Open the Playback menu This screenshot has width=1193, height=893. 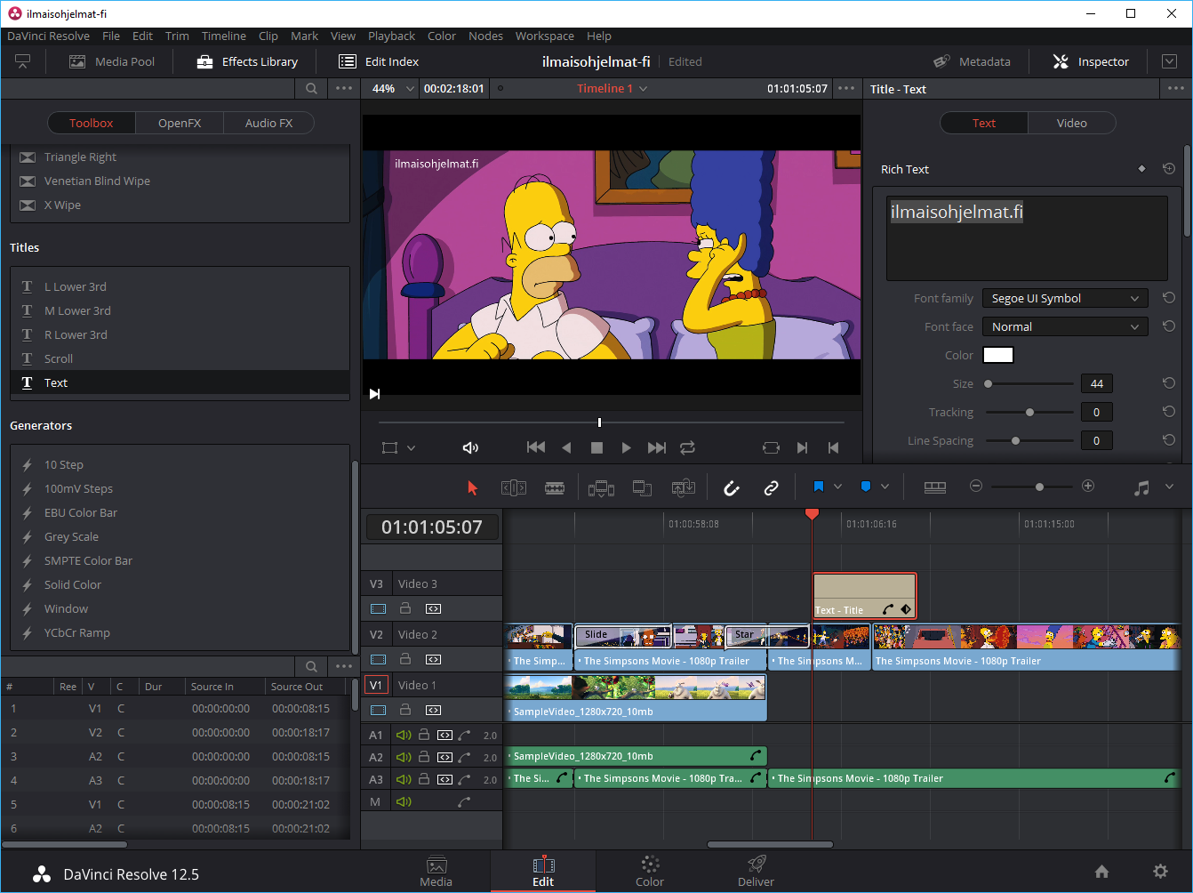(391, 36)
